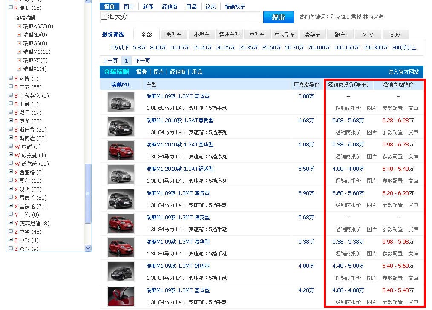This screenshot has height=310, width=432.
Task: Open 参数配置 for 1.3AT豪华型 row
Action: (x=392, y=157)
